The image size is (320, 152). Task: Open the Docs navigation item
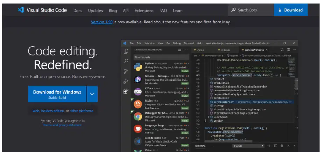tap(78, 11)
